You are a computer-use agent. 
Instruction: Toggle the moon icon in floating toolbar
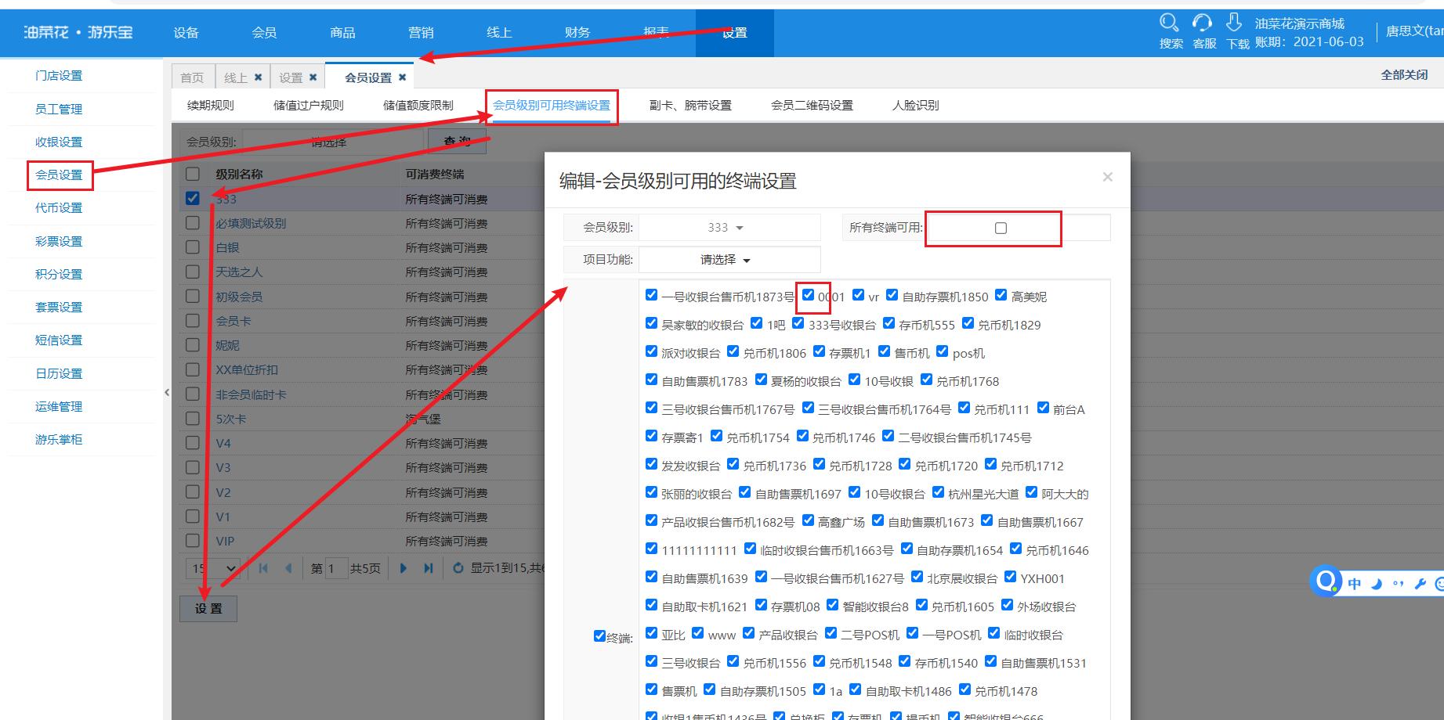[1377, 584]
